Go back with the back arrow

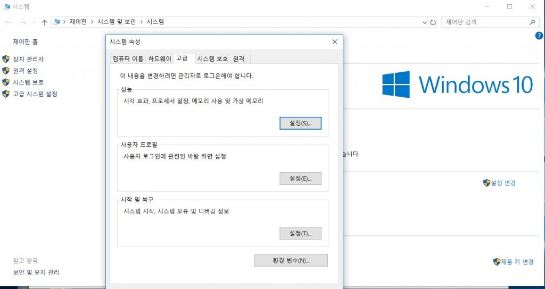[x=9, y=22]
